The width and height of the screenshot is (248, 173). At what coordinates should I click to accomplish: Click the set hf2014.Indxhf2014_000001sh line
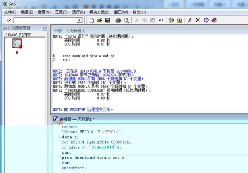[96, 142]
